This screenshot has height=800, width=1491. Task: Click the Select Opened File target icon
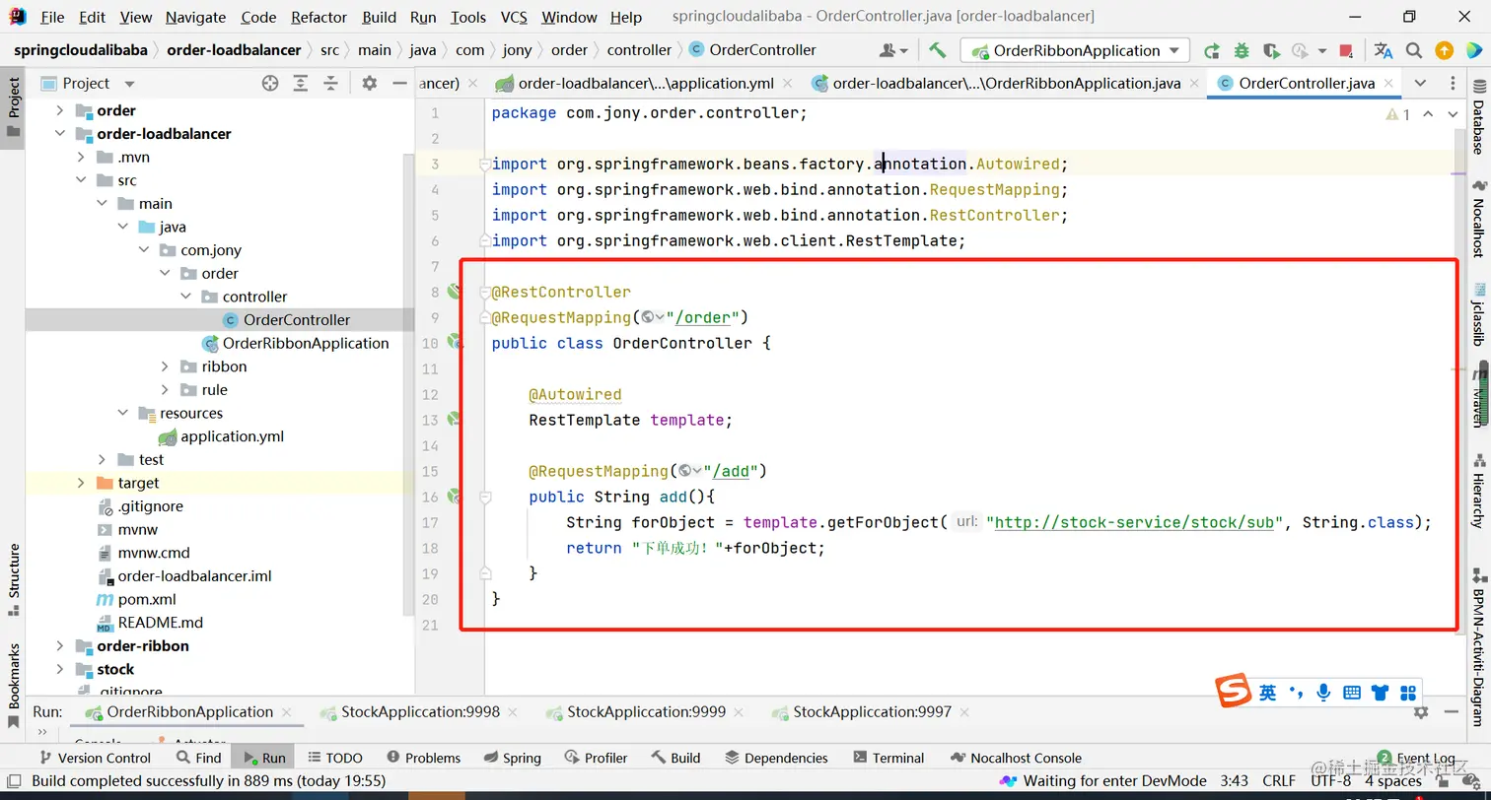point(270,84)
